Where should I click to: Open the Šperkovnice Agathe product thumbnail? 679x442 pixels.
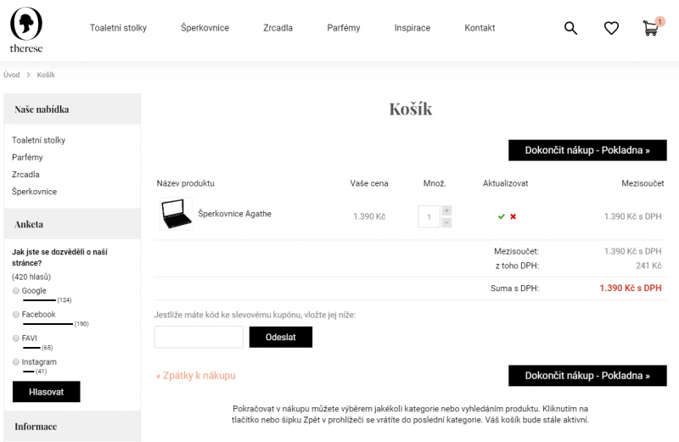pos(176,214)
